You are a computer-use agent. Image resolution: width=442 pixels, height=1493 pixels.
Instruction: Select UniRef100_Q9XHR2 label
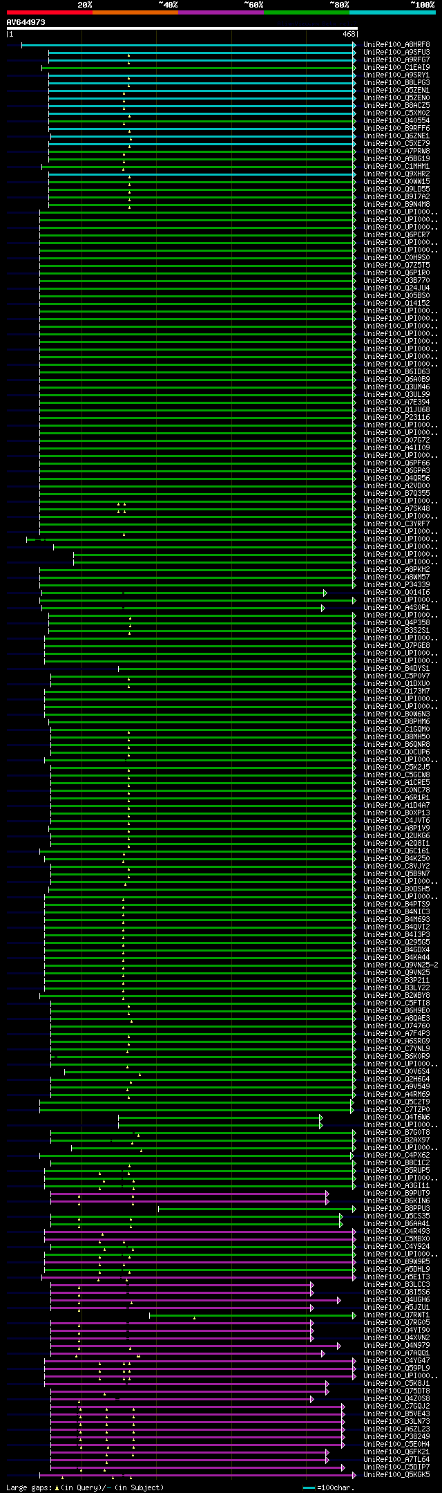pyautogui.click(x=396, y=174)
